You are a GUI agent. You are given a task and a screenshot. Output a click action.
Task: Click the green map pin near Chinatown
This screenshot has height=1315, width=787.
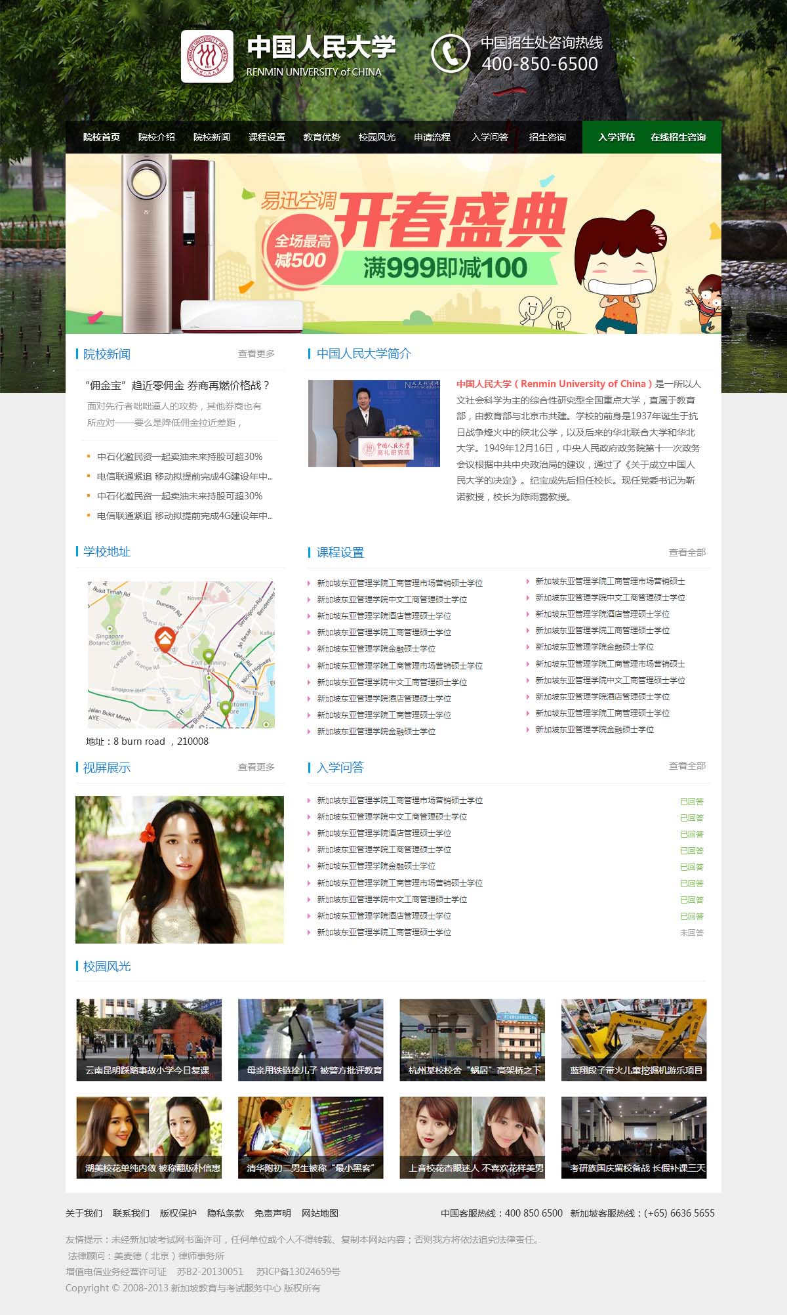[x=225, y=708]
